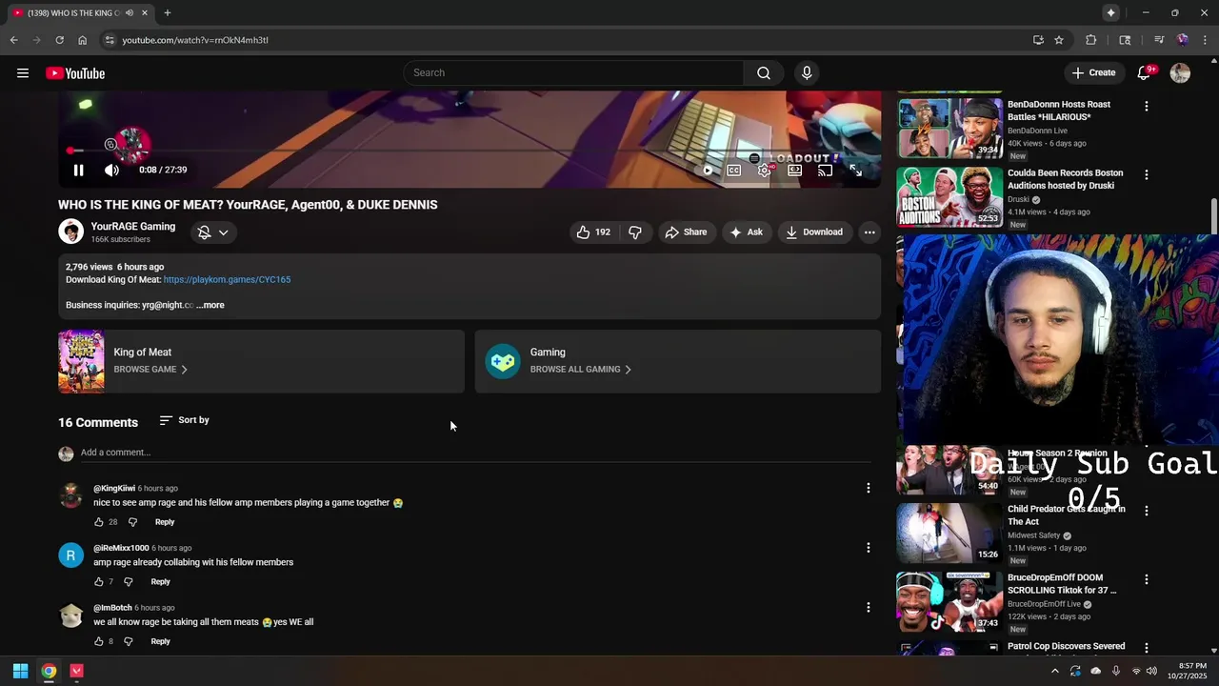The image size is (1219, 686).
Task: Open the subscription notification bell dropdown
Action: [213, 232]
